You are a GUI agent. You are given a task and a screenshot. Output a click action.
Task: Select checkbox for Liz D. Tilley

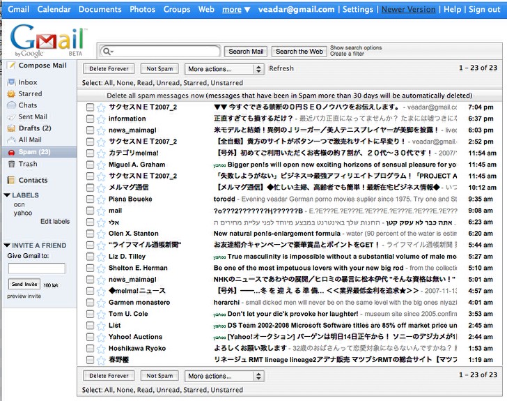pos(91,257)
